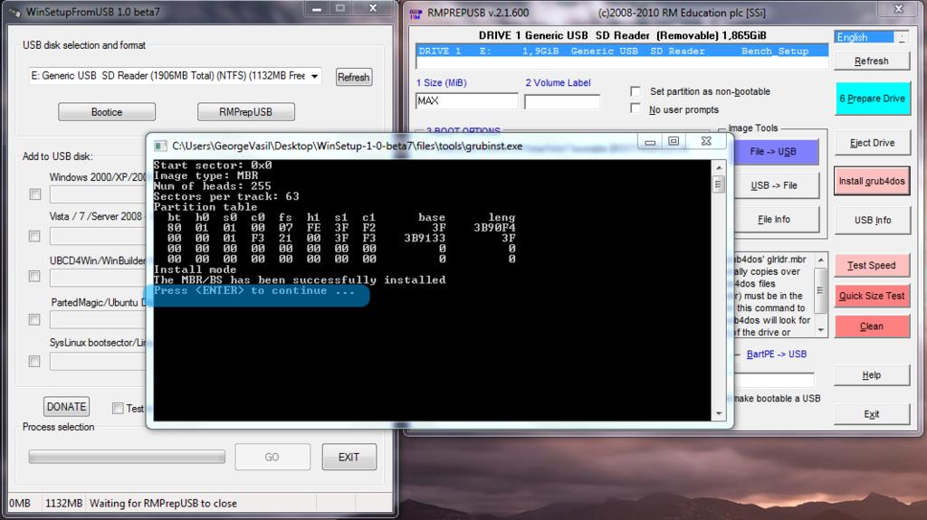
Task: Click the WinSetupFromUSB progress bar
Action: pyautogui.click(x=127, y=457)
